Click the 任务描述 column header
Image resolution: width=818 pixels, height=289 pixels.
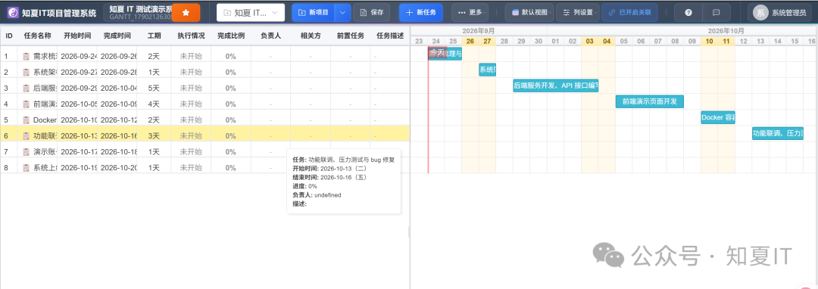pos(390,36)
